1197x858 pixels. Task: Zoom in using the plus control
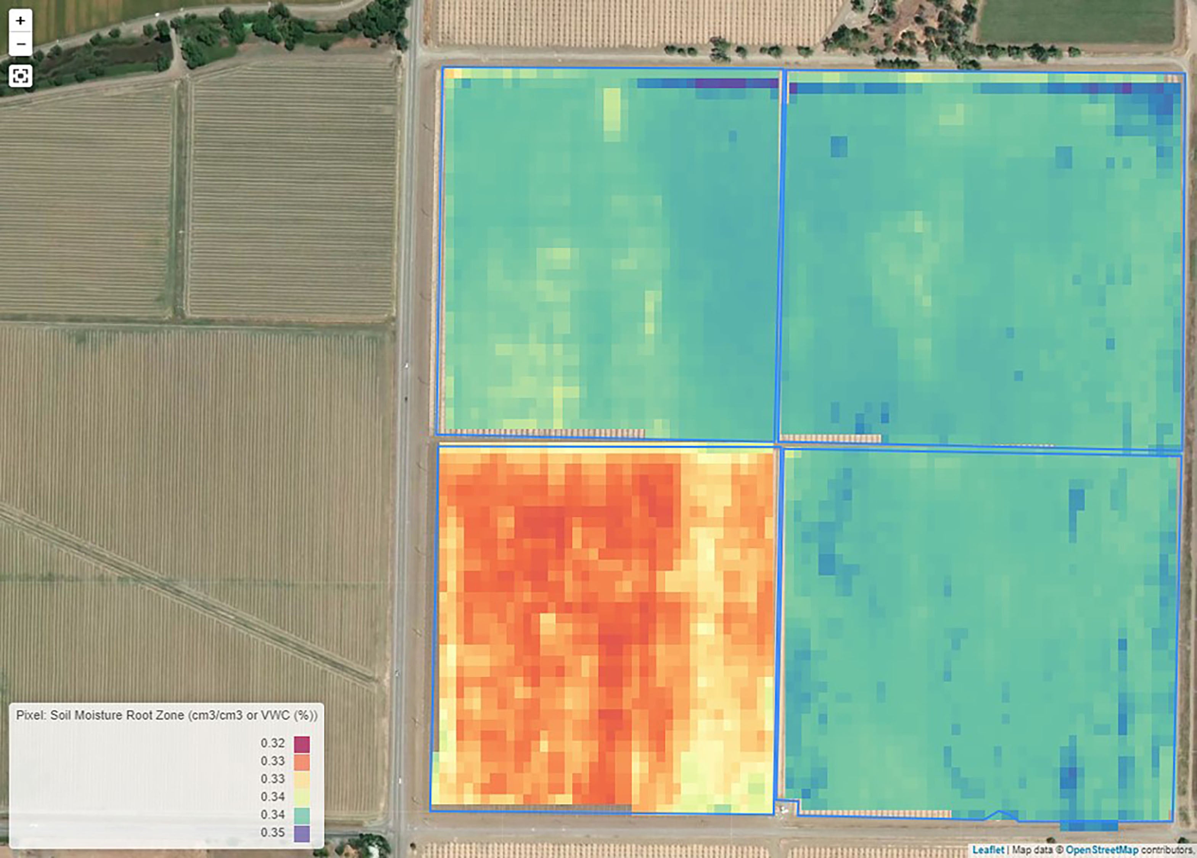[x=20, y=21]
